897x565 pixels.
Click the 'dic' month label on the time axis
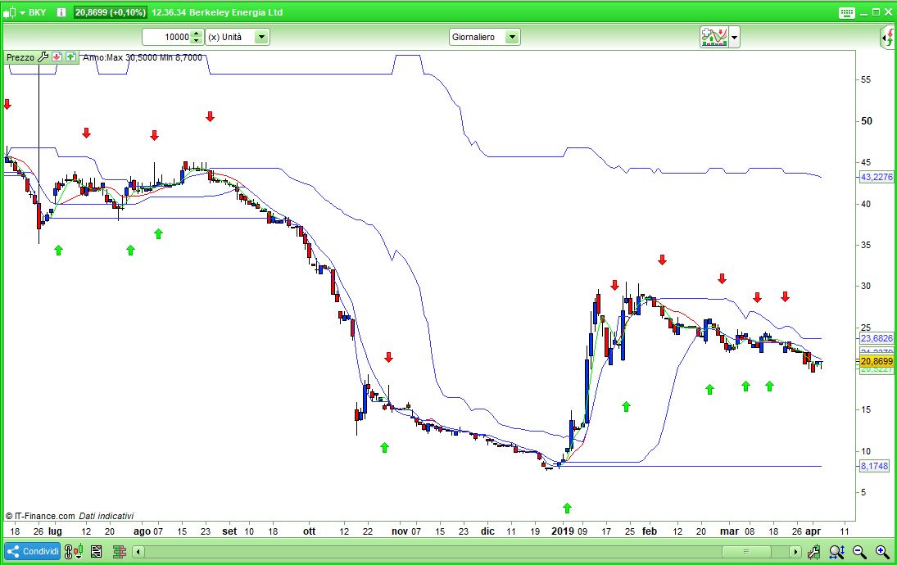coord(487,531)
